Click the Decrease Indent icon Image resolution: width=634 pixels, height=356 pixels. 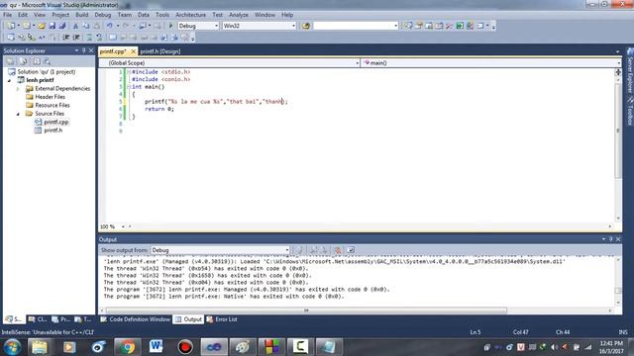point(66,38)
